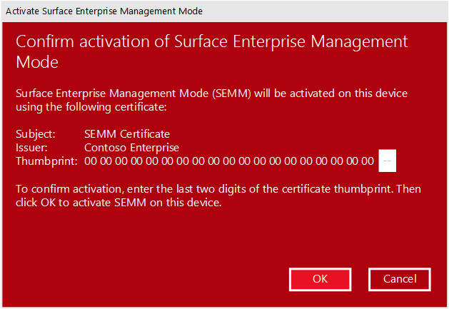Click the empty red area left of OK
This screenshot has width=449, height=309.
[x=143, y=279]
